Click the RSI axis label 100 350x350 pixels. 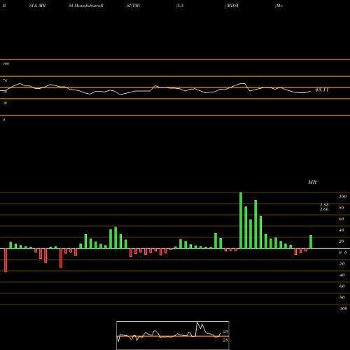point(6,64)
